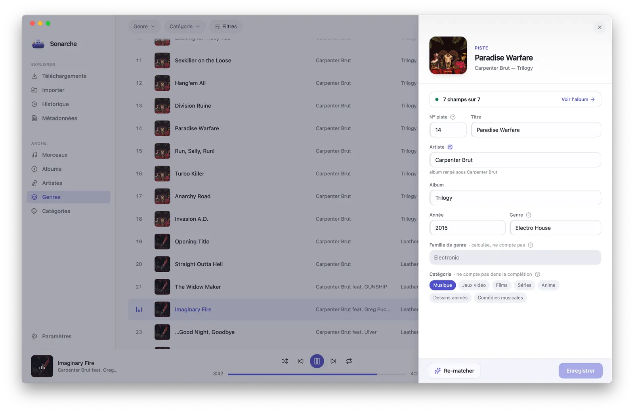Select the Run, Sally, Run! track
The width and height of the screenshot is (634, 412).
[273, 151]
